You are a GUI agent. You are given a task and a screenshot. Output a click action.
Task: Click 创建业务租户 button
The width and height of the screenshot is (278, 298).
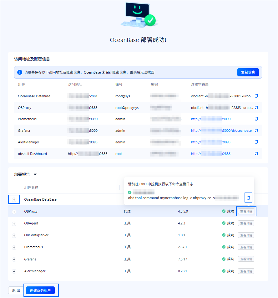click(40, 290)
